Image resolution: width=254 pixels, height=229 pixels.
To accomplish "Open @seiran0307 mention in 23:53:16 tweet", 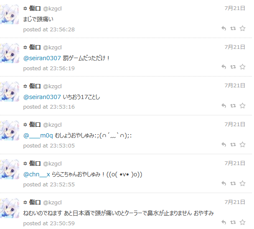I will [x=42, y=97].
